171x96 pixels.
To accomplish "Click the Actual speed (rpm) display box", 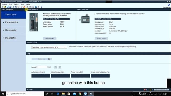I will 41,76.
